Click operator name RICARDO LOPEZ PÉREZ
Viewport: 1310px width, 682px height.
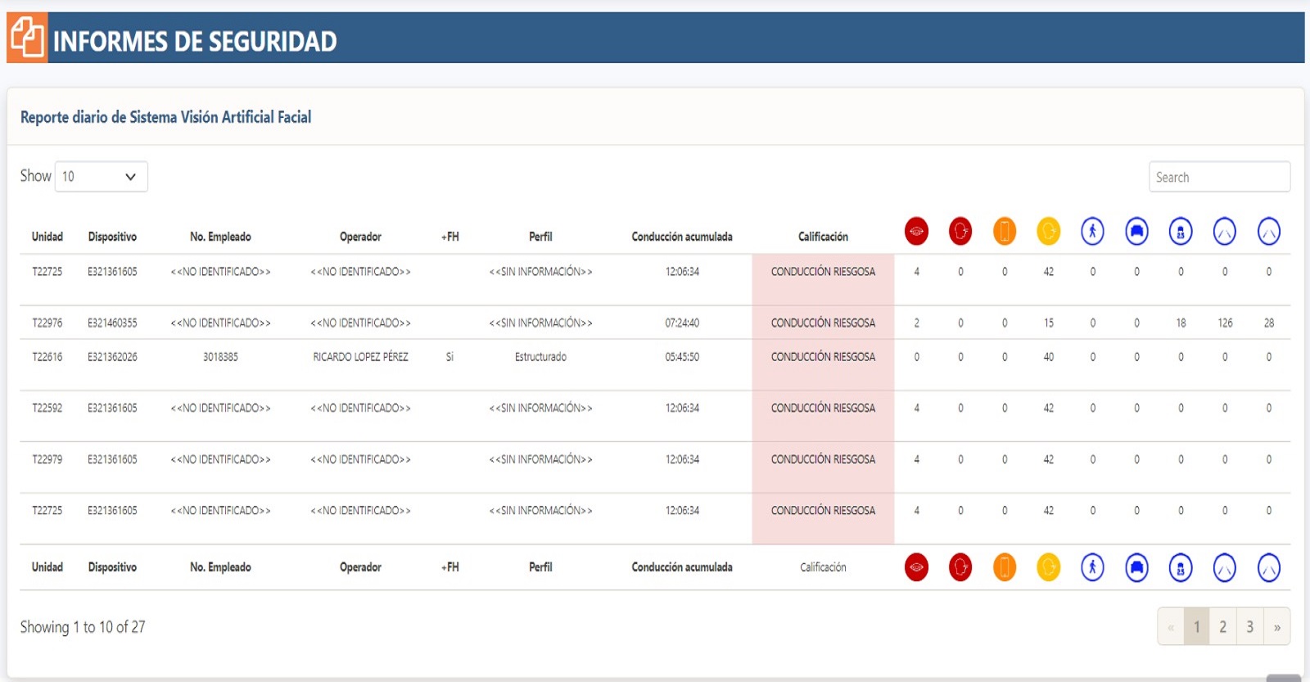[x=360, y=357]
